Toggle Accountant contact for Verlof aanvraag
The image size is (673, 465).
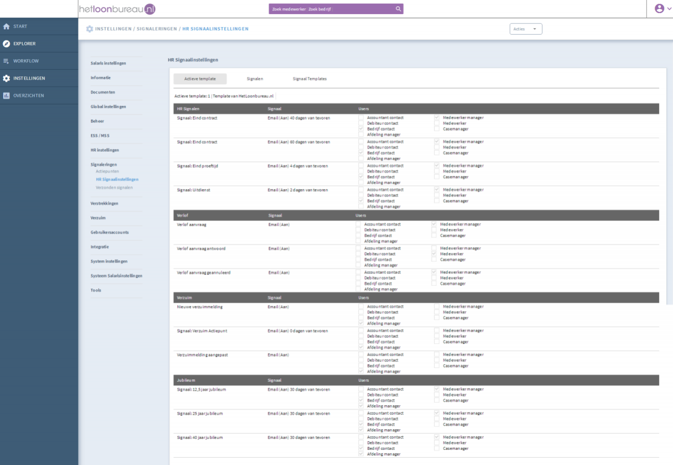point(359,224)
